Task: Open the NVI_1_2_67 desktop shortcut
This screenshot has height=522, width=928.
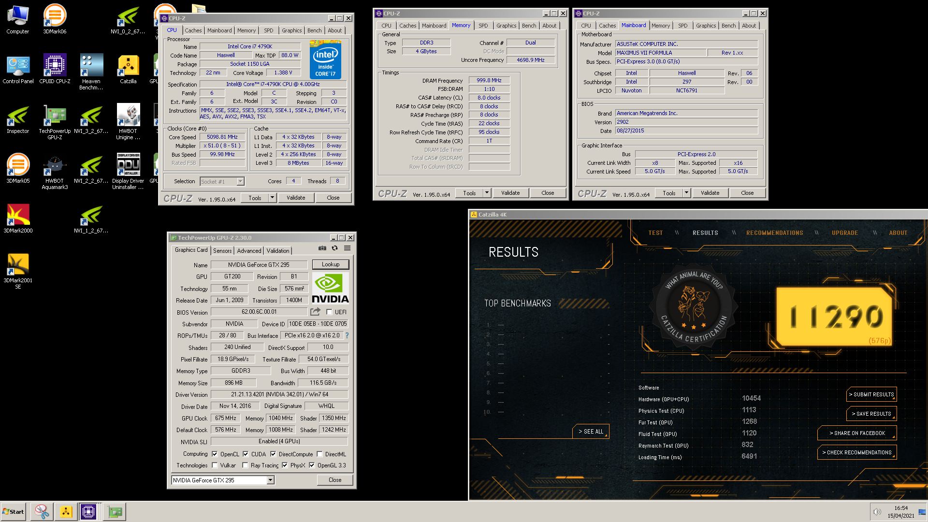Action: [91, 219]
